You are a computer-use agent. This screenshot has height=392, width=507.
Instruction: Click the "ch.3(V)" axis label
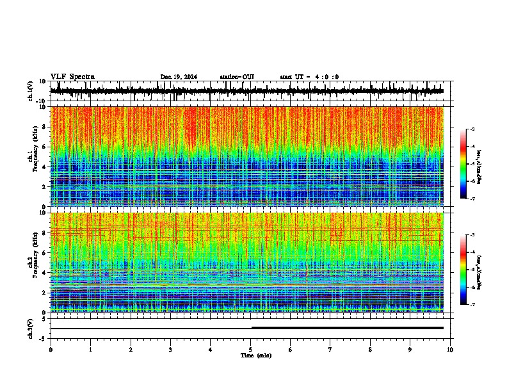[31, 329]
